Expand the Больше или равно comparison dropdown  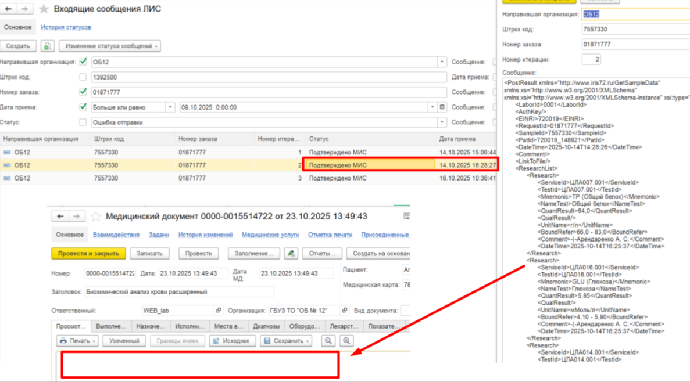pyautogui.click(x=170, y=107)
